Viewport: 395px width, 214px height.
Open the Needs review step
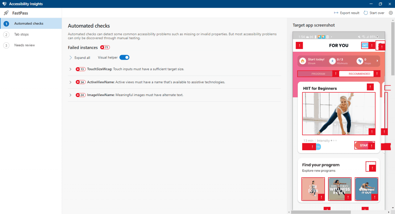(x=24, y=45)
